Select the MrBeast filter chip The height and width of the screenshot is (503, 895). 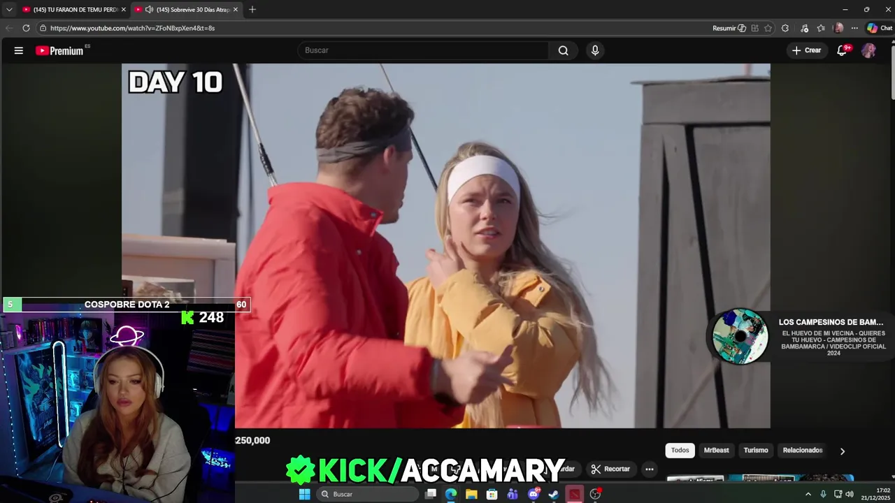[x=716, y=451]
